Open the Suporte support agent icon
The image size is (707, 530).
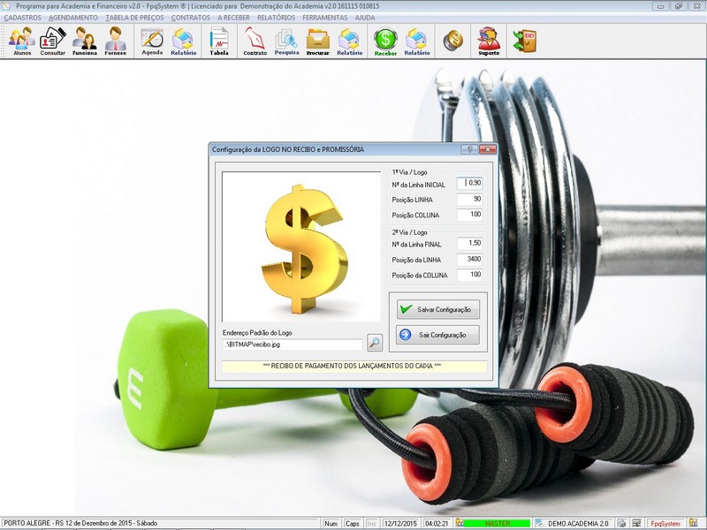[x=489, y=42]
